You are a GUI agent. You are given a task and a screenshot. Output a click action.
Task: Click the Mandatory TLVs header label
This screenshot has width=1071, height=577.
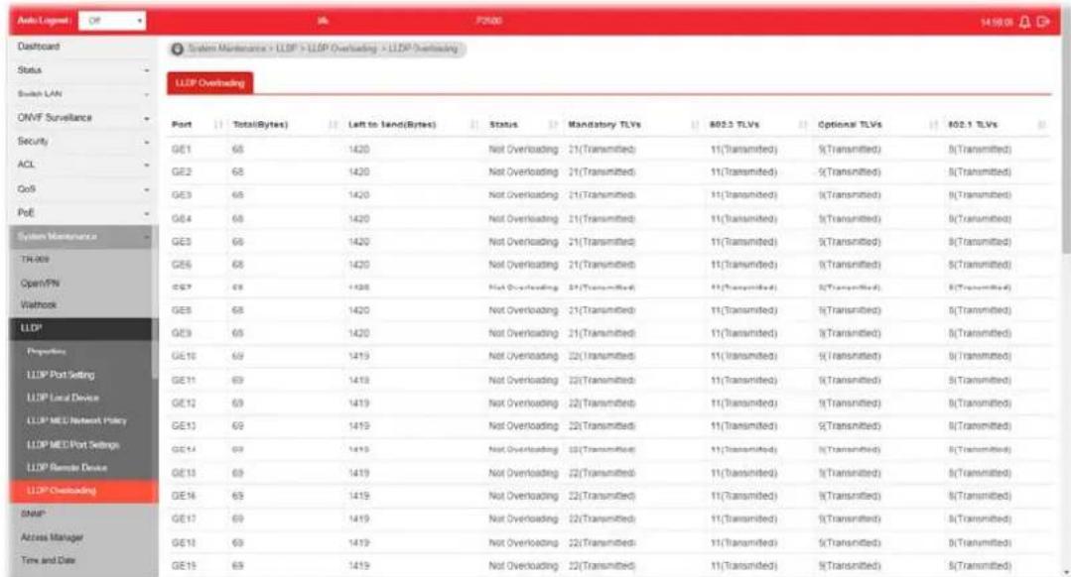604,125
